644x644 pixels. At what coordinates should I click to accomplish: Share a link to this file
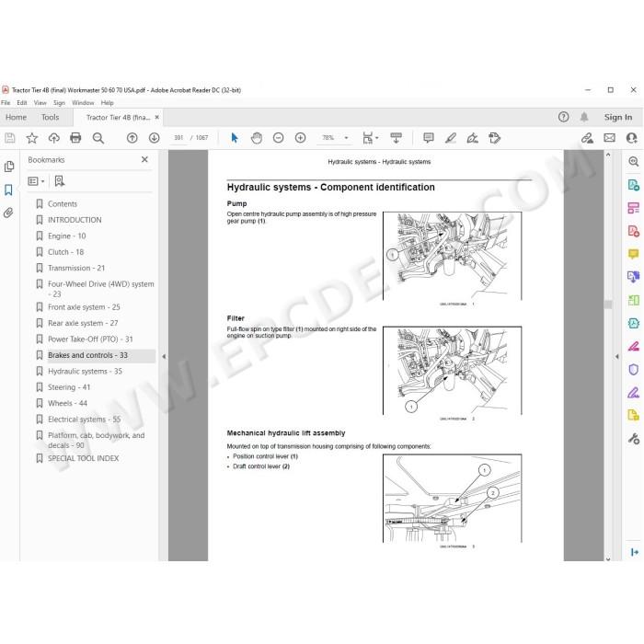pos(587,138)
